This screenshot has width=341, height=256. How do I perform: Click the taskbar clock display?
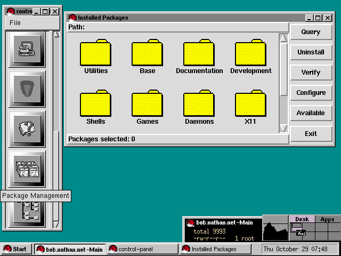click(299, 249)
